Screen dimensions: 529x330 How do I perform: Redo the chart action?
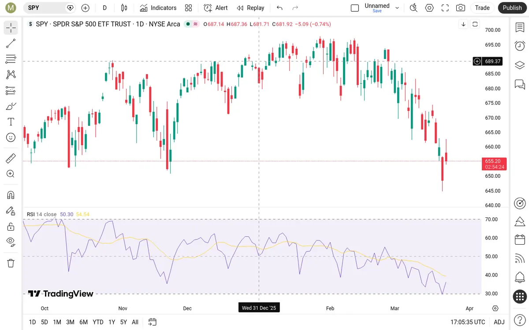click(x=295, y=7)
